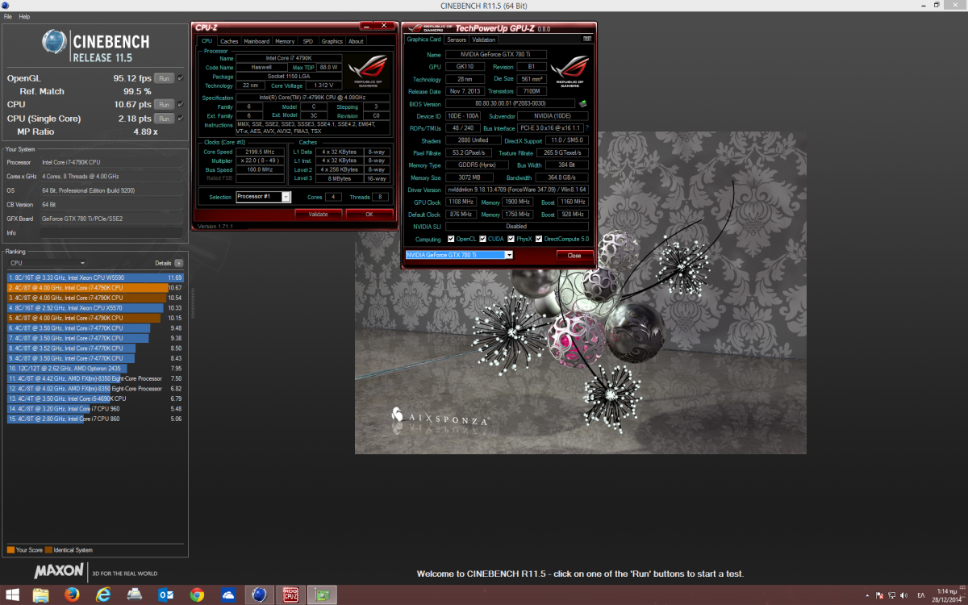Switch to Cinebench via its taskbar icon
This screenshot has height=605, width=968.
(260, 595)
